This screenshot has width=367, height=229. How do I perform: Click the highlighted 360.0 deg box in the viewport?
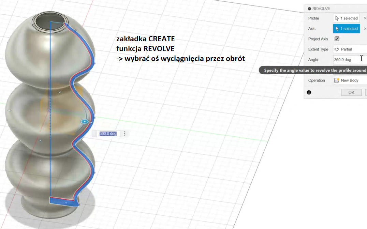coord(108,134)
